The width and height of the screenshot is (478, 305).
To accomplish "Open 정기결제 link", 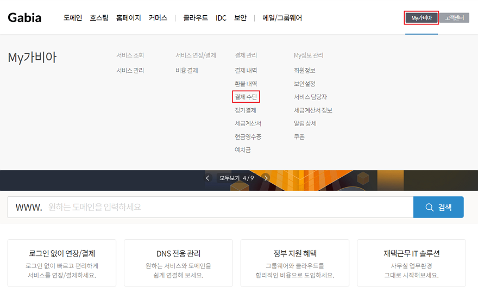I will [246, 110].
